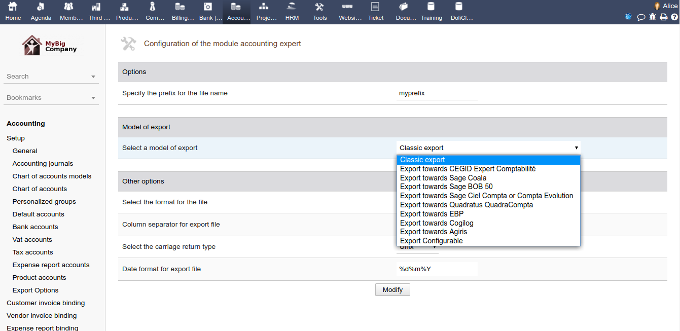680x331 pixels.
Task: Open the Ticket module
Action: (376, 12)
